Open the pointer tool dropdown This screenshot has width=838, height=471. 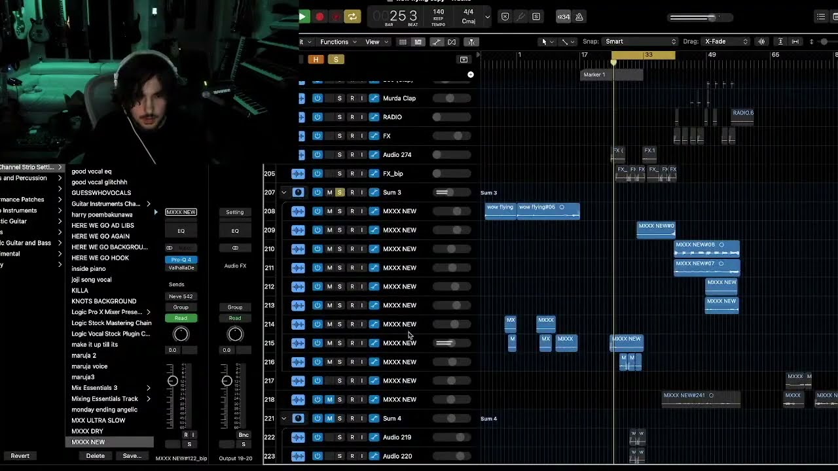[x=546, y=42]
